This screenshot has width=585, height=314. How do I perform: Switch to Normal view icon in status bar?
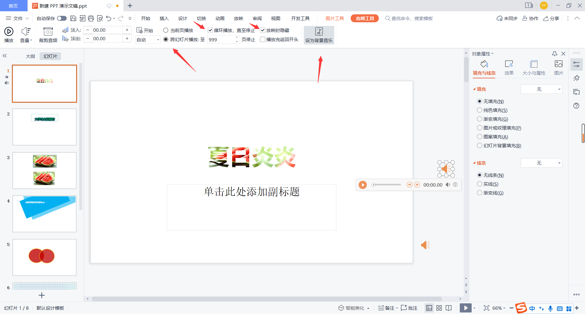tap(429, 308)
